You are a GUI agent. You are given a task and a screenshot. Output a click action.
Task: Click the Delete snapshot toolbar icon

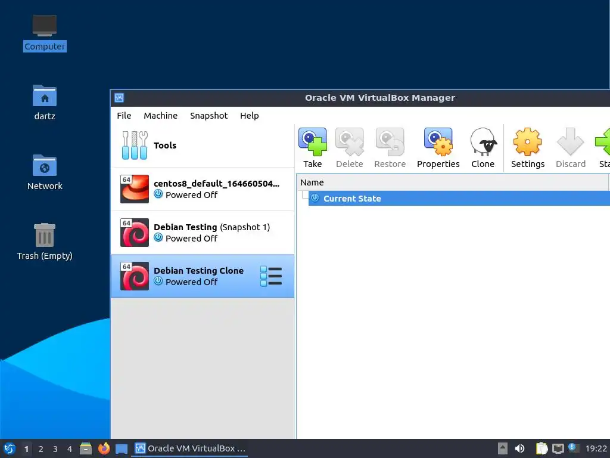point(349,142)
